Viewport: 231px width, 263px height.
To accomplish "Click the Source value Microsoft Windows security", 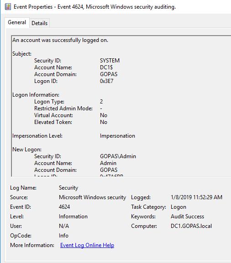I will (x=92, y=197).
